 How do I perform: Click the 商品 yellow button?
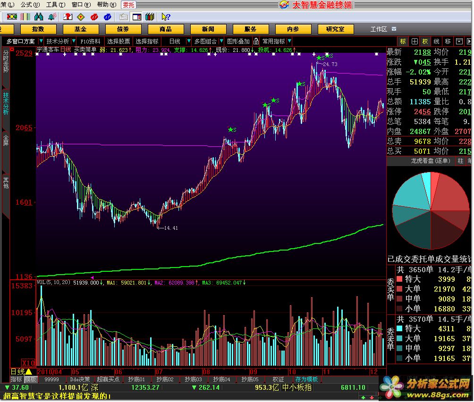point(166,29)
